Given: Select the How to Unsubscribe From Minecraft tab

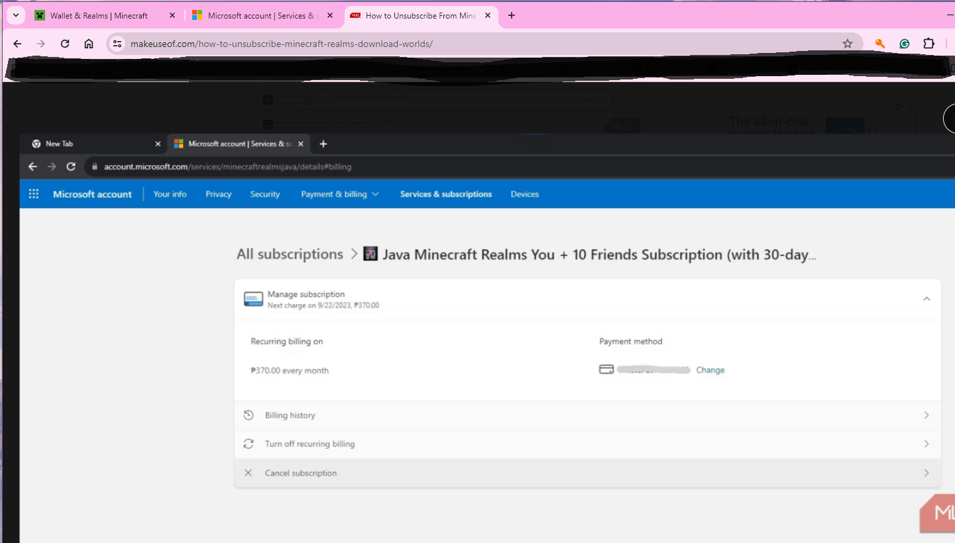Looking at the screenshot, I should [420, 15].
